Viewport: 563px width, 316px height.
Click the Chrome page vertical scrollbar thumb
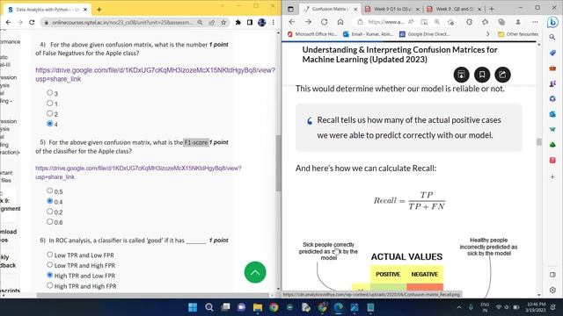tap(278, 163)
